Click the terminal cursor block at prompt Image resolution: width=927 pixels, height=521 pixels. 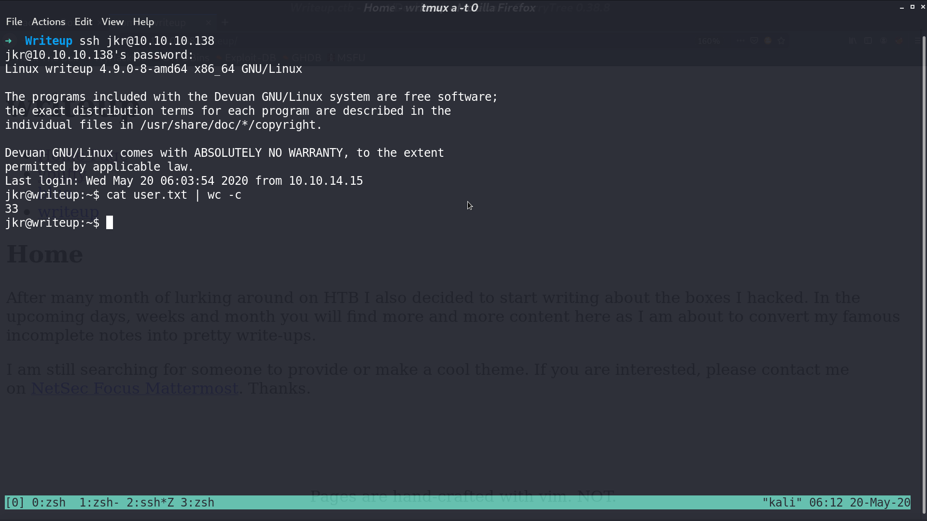[110, 222]
